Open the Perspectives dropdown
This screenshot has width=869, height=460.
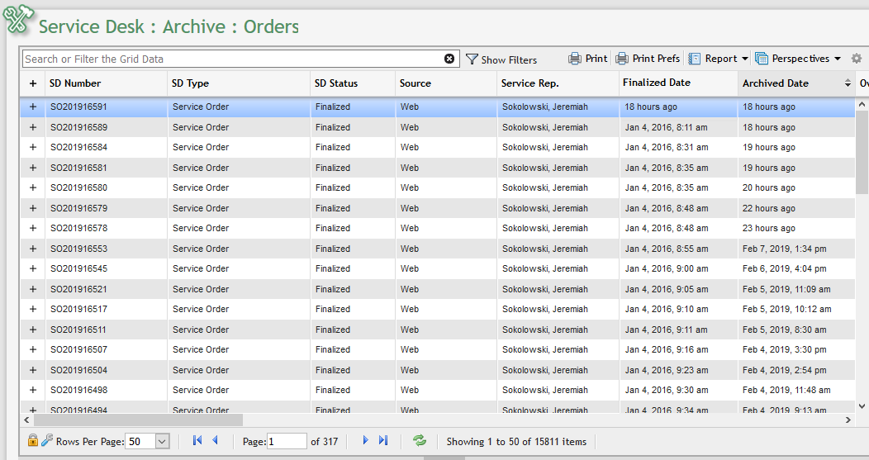[x=798, y=59]
